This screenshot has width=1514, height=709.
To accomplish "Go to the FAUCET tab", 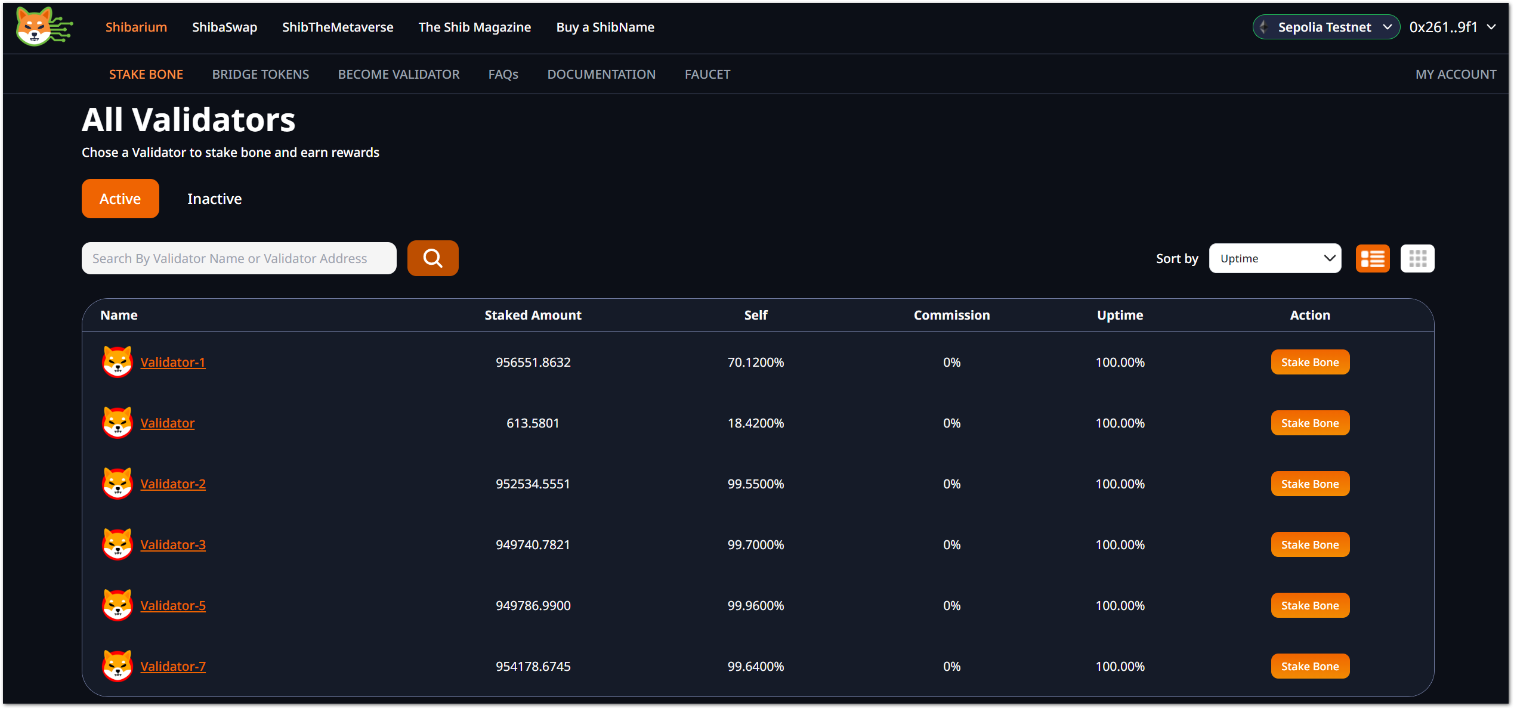I will tap(707, 75).
